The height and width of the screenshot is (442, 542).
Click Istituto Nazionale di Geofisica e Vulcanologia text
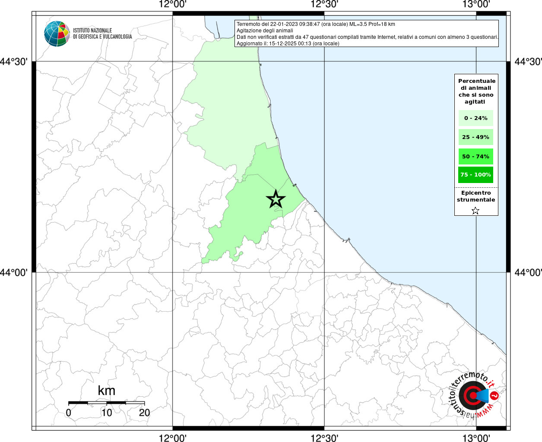[x=102, y=34]
